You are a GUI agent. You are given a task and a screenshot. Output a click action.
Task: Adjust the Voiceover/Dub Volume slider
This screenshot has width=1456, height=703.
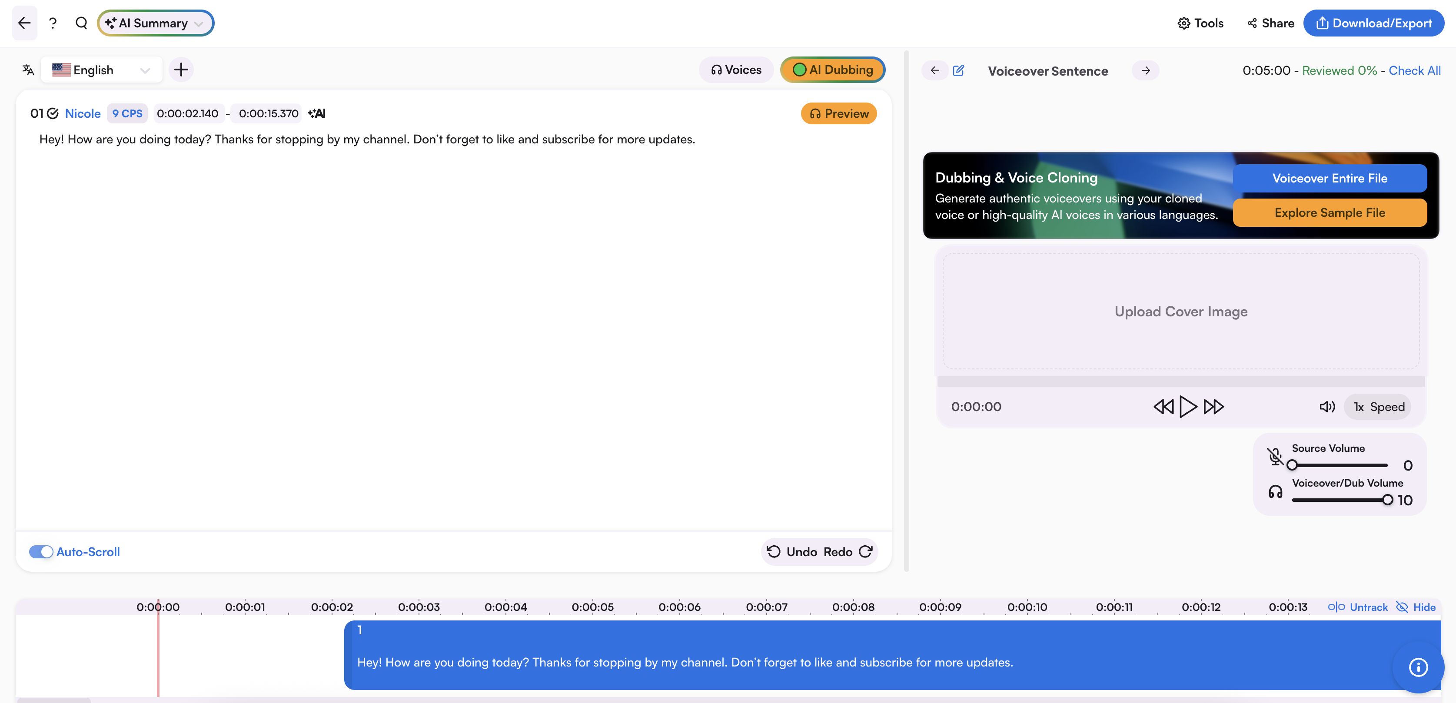(1387, 500)
